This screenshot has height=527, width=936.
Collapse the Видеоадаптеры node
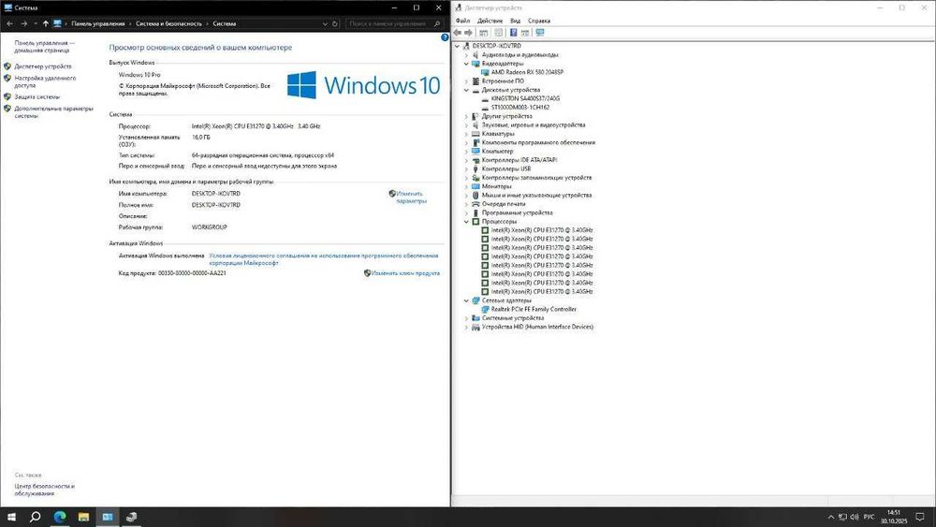click(x=467, y=64)
